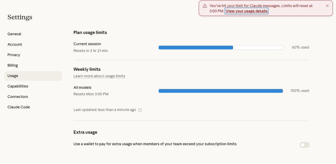The height and width of the screenshot is (164, 336).
Task: Click the Extra usage heading
Action: (x=85, y=132)
